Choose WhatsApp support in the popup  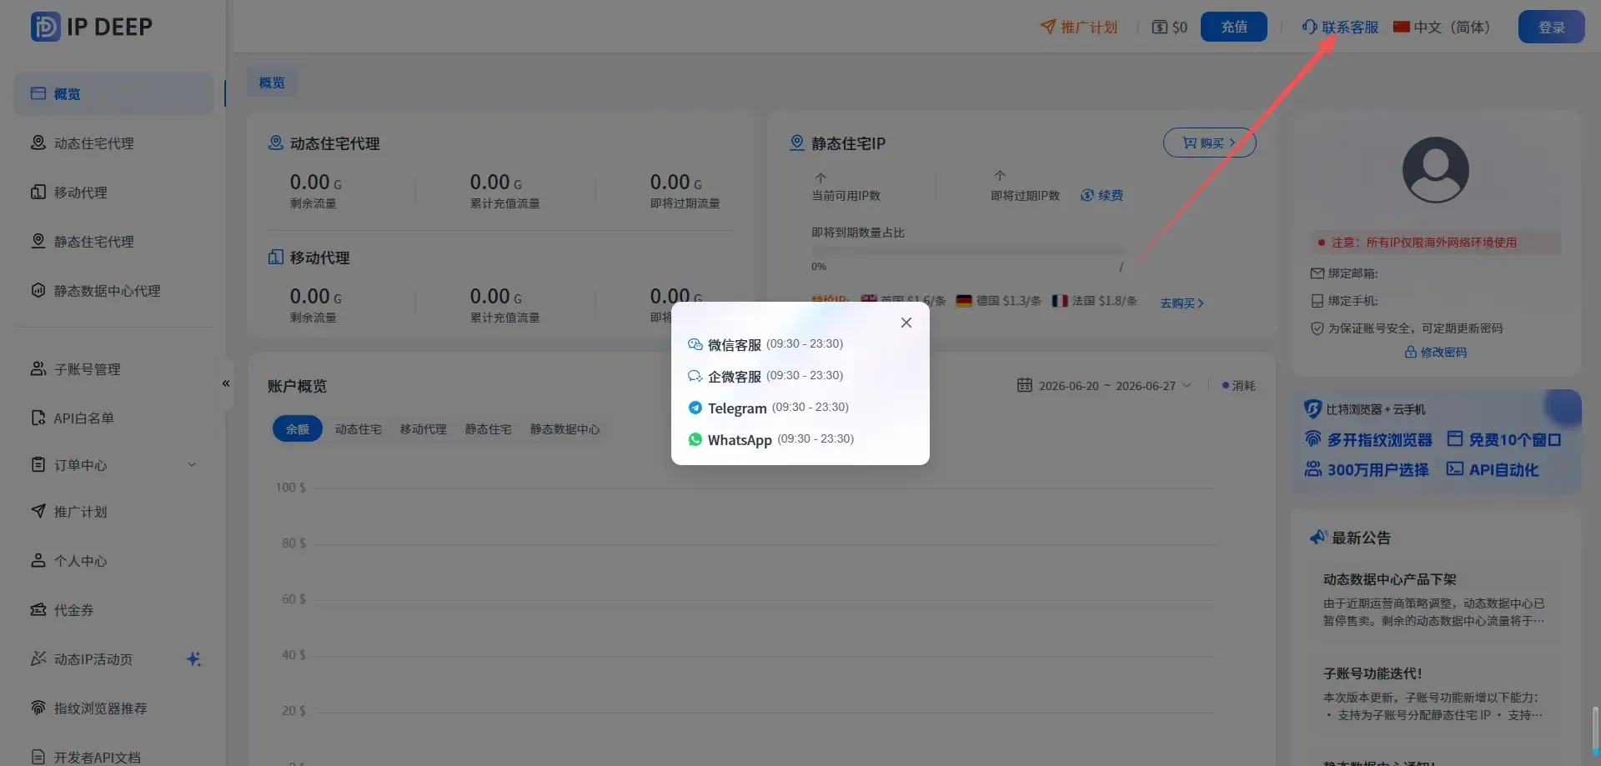point(770,439)
